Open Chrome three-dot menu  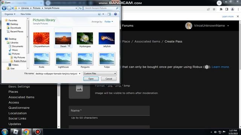tap(238, 9)
